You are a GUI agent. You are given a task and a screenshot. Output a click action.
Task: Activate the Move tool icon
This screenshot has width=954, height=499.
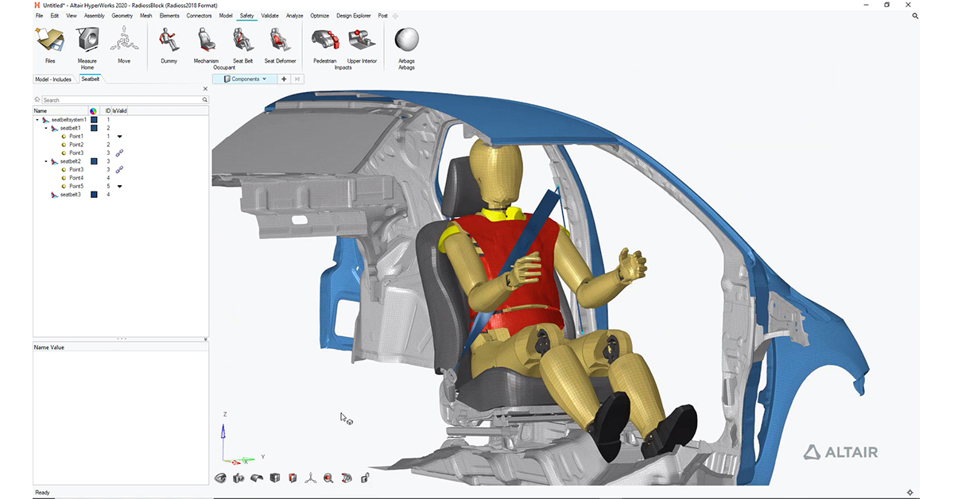(124, 39)
